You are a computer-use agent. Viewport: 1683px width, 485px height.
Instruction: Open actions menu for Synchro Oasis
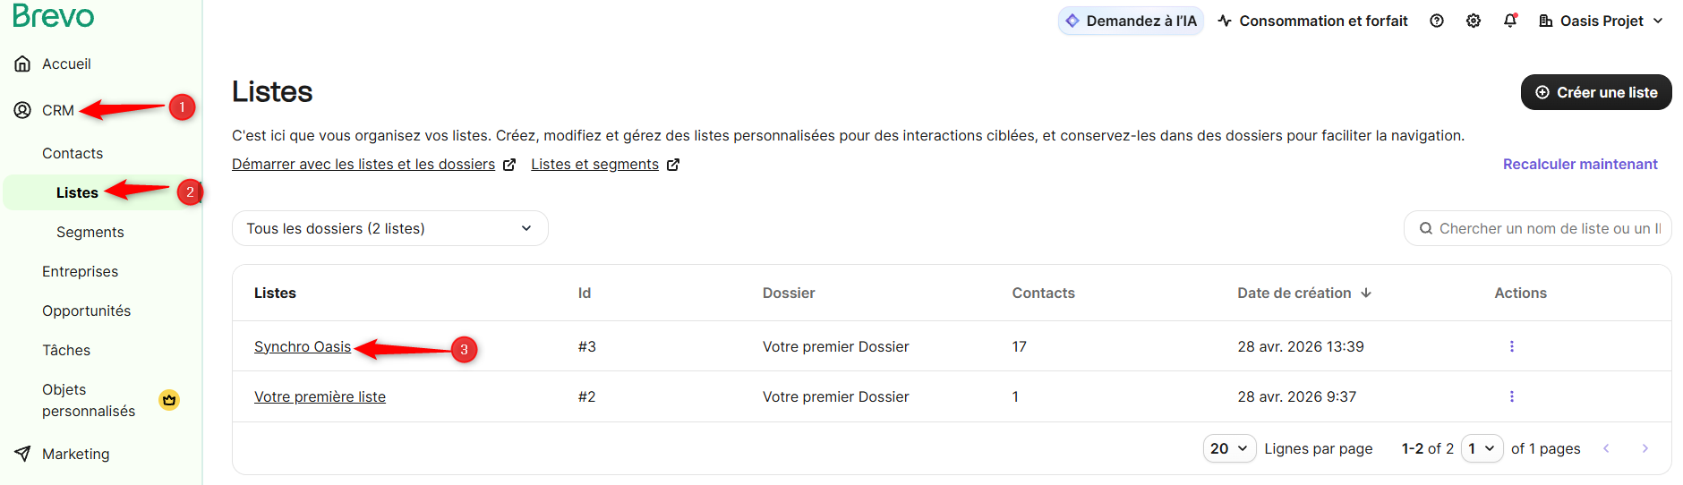[1512, 346]
